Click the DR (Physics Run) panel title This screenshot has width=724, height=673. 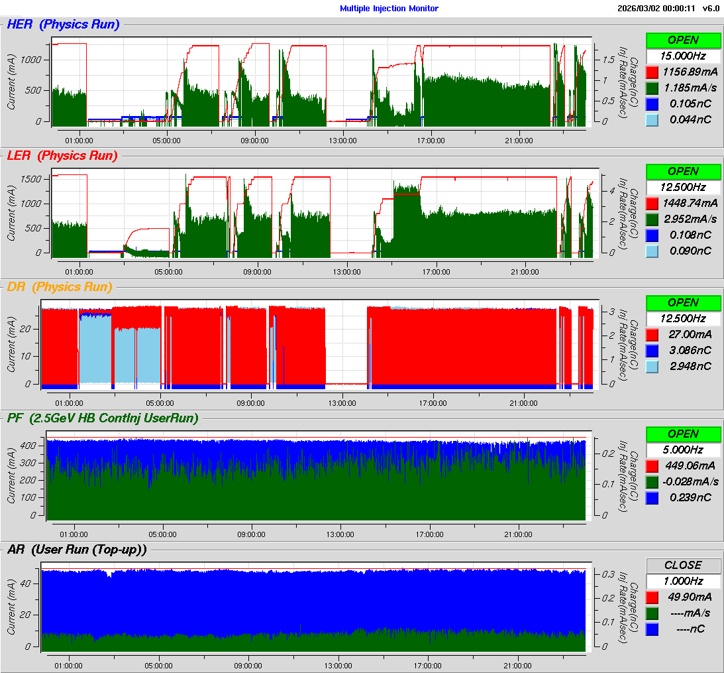60,287
